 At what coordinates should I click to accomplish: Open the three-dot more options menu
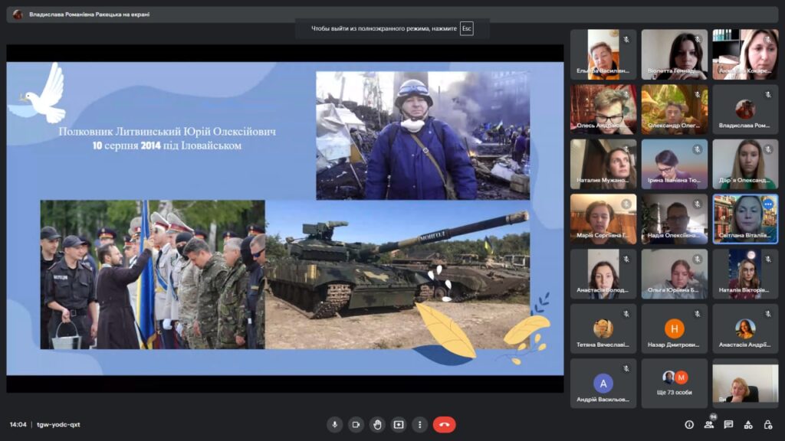tap(419, 424)
